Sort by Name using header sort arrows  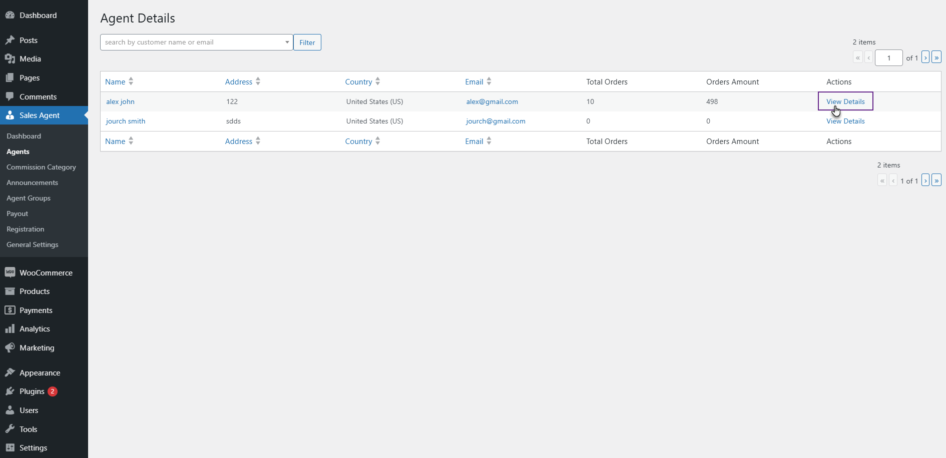(x=131, y=81)
